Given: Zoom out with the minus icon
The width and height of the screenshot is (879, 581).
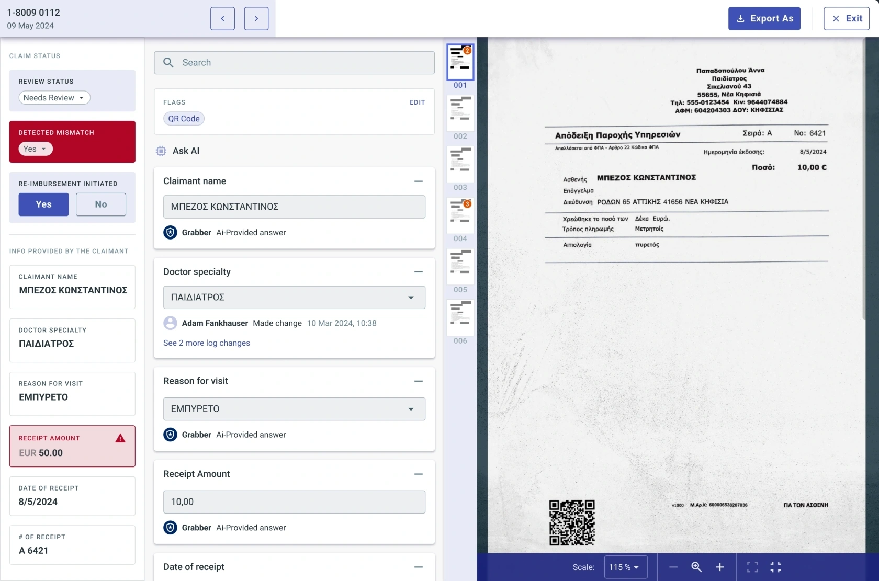Looking at the screenshot, I should point(673,567).
